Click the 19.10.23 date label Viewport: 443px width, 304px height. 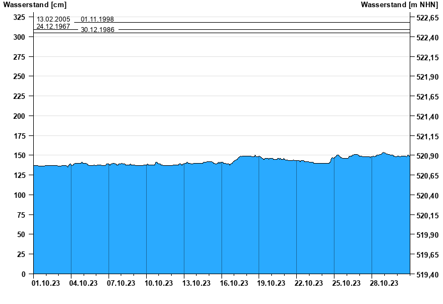[x=271, y=284]
